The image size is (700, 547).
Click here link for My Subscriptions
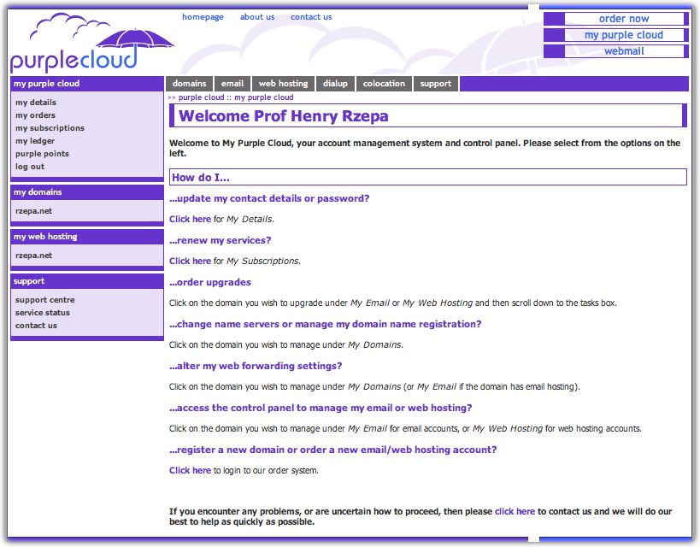(x=190, y=262)
